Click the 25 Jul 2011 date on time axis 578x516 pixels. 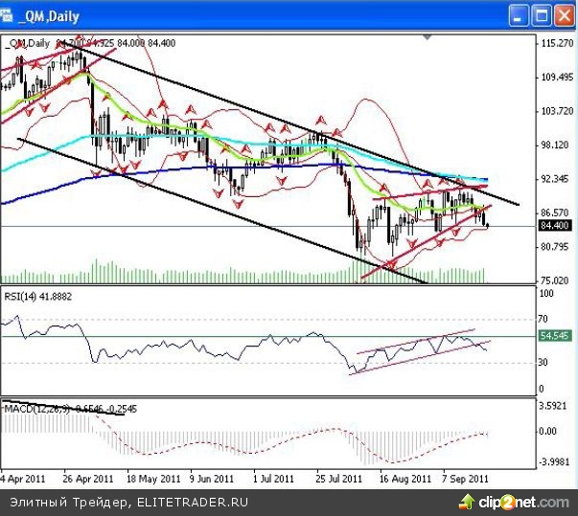click(x=338, y=476)
